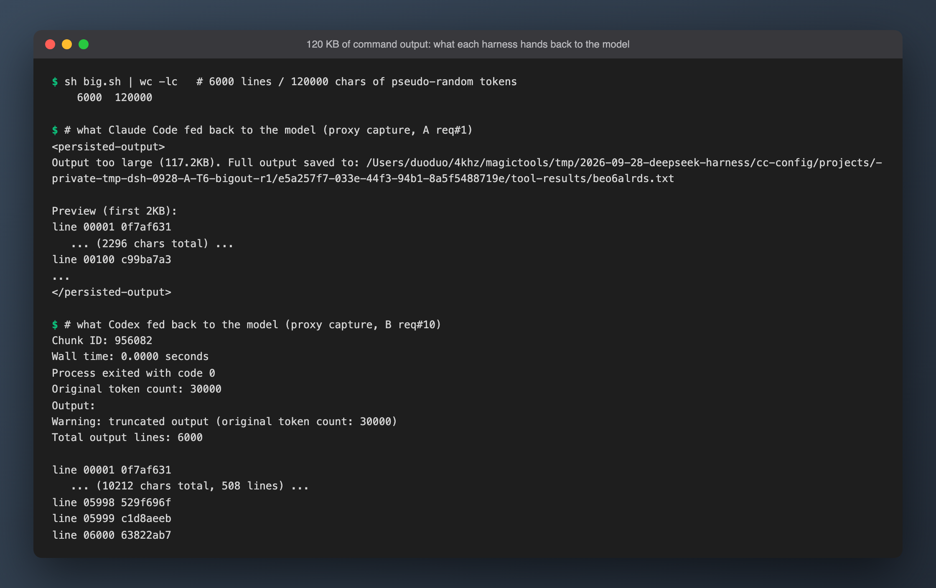Viewport: 936px width, 588px height.
Task: Select 'Process exited with code 0'
Action: pyautogui.click(x=133, y=373)
